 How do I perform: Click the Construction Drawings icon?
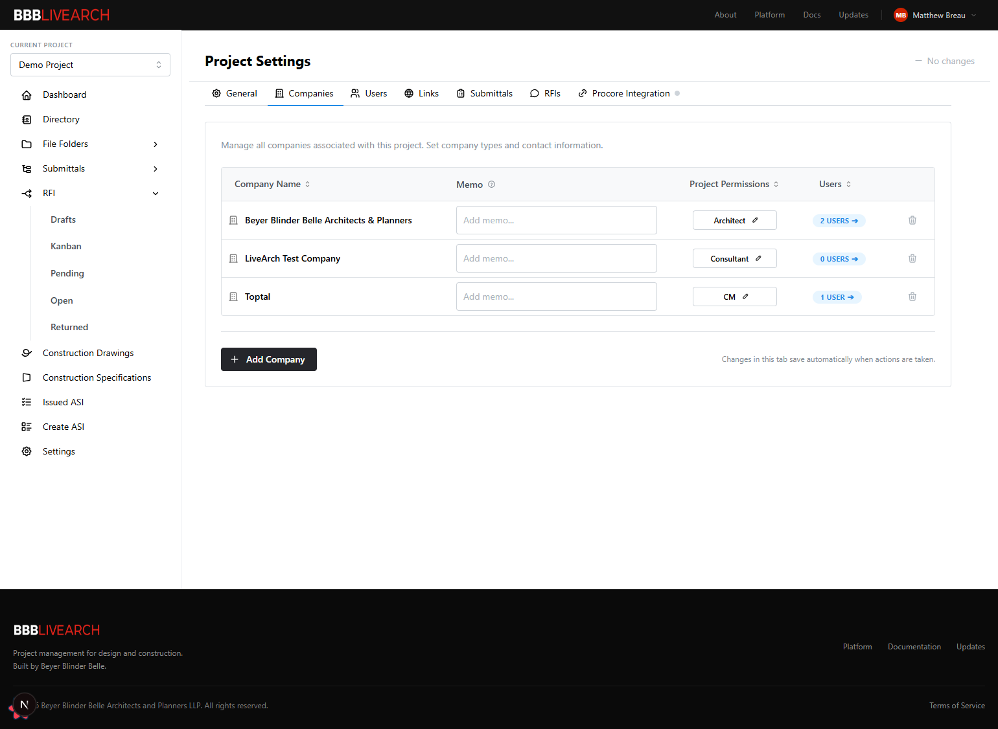pos(27,353)
